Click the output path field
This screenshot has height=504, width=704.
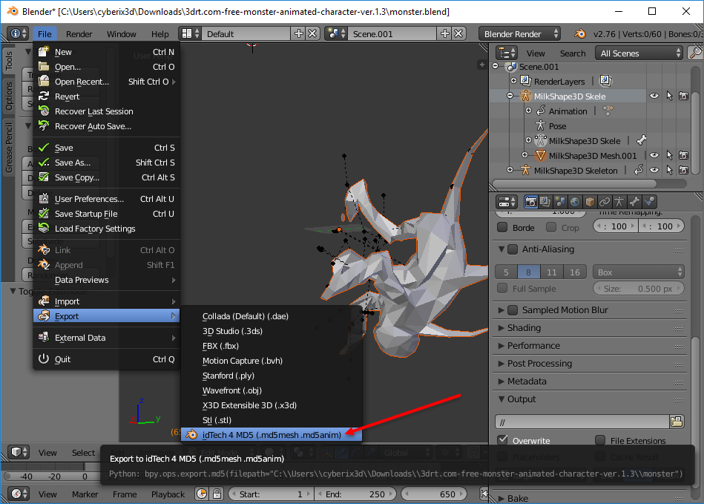point(582,422)
